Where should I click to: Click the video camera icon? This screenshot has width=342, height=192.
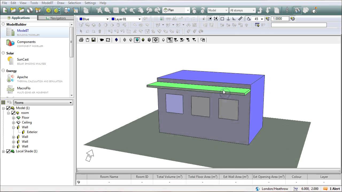coord(102,40)
